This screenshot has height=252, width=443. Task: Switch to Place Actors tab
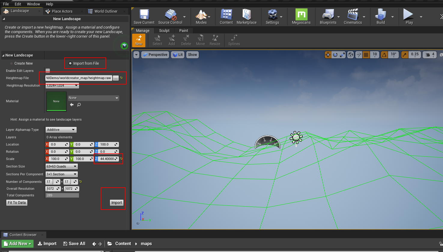(x=62, y=11)
